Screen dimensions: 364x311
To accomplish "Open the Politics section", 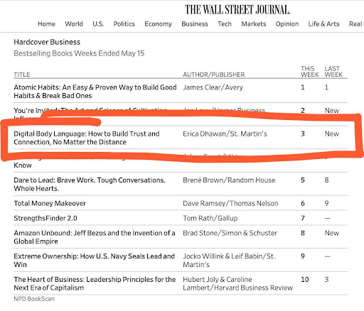I will 124,24.
